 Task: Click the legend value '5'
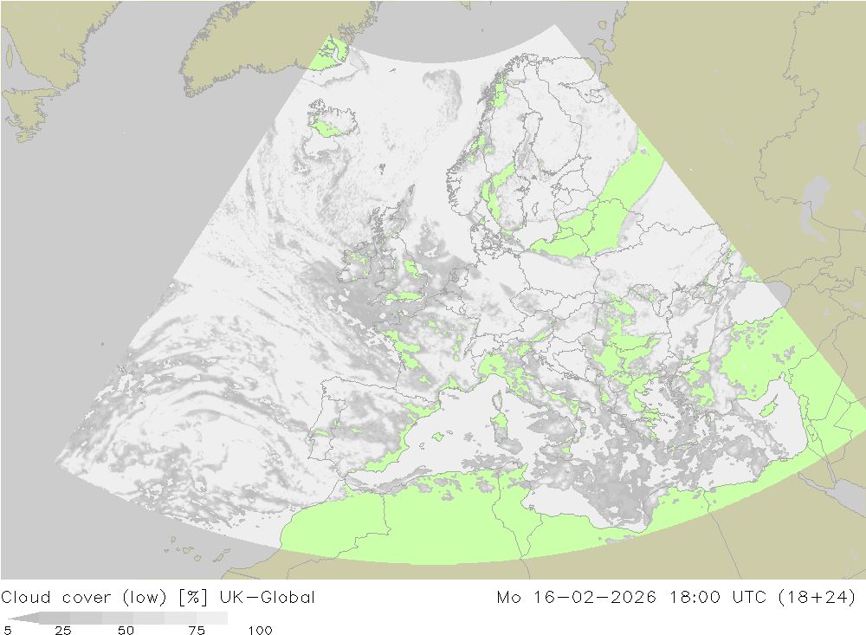[8, 630]
